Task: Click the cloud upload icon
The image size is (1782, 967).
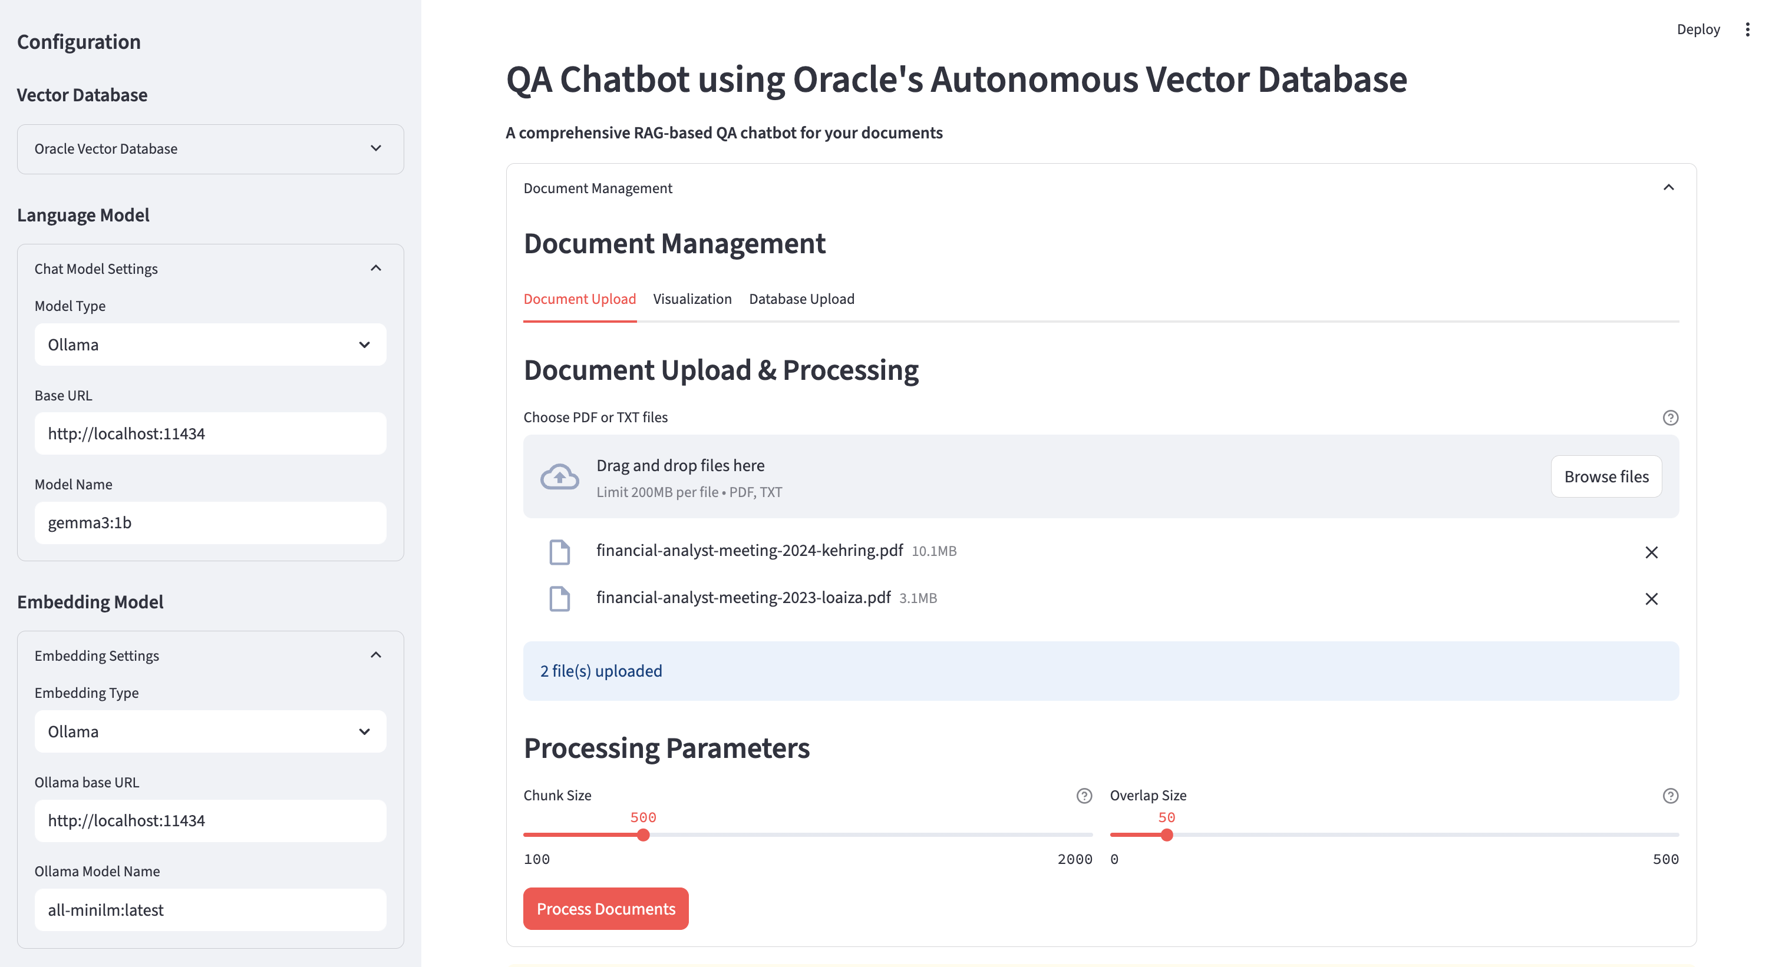Action: [x=559, y=477]
